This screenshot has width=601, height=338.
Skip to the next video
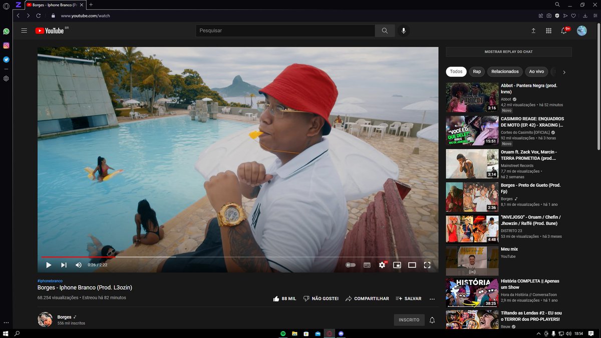tap(64, 265)
